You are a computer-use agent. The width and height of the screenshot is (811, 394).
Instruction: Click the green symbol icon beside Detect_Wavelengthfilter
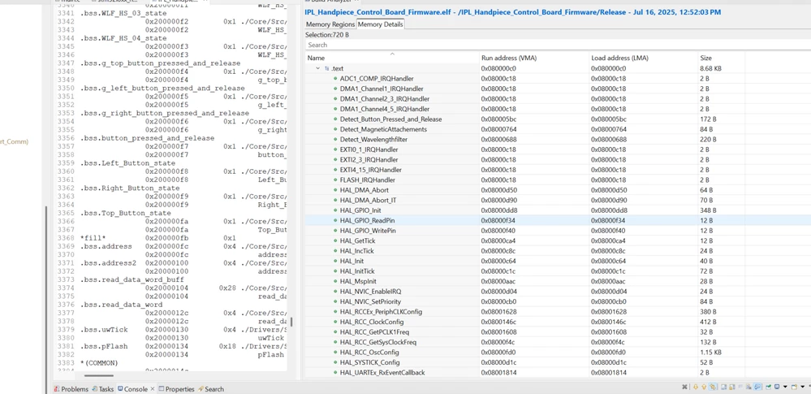[x=334, y=139]
